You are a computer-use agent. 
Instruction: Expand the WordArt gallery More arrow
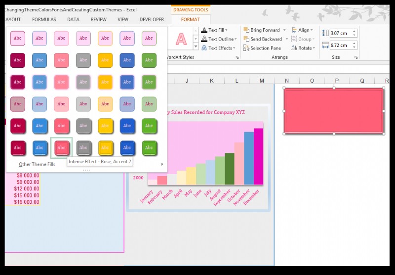coord(196,46)
